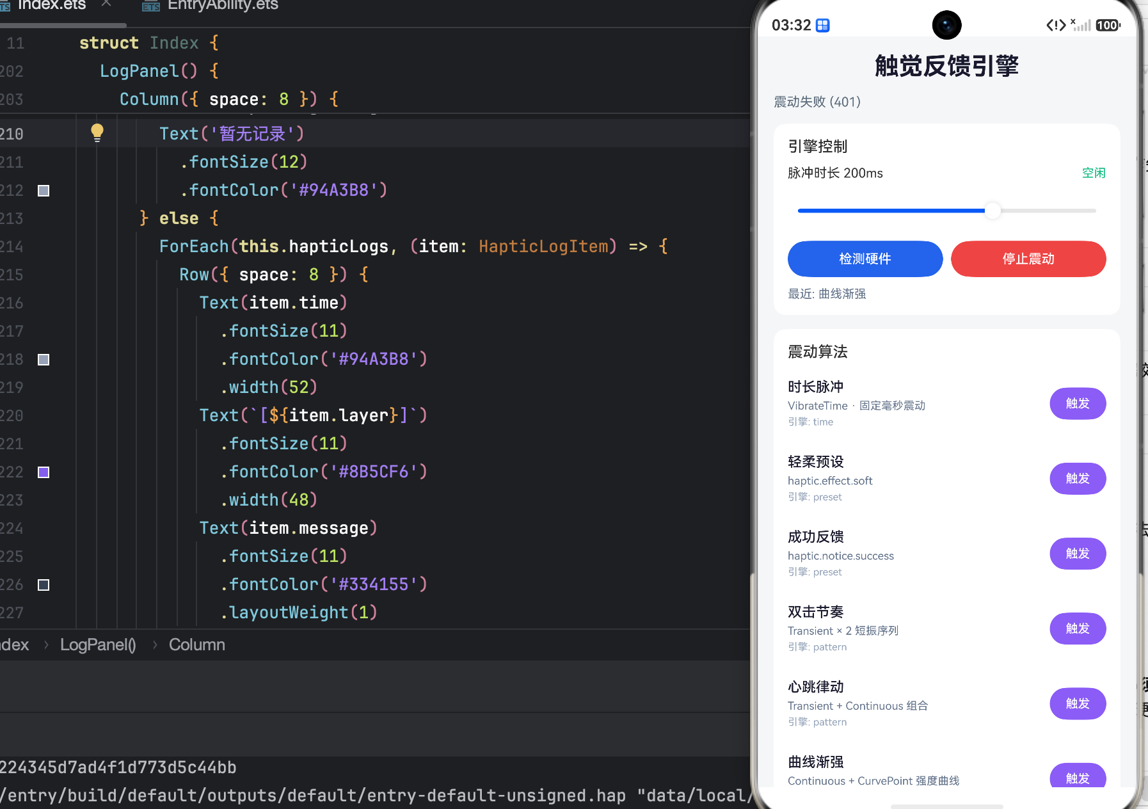The image size is (1148, 809).
Task: Click the battery 100 indicator
Action: point(1108,25)
